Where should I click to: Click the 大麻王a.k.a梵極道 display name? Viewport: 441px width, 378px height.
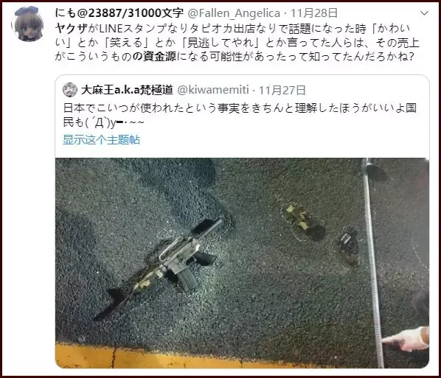coord(127,90)
